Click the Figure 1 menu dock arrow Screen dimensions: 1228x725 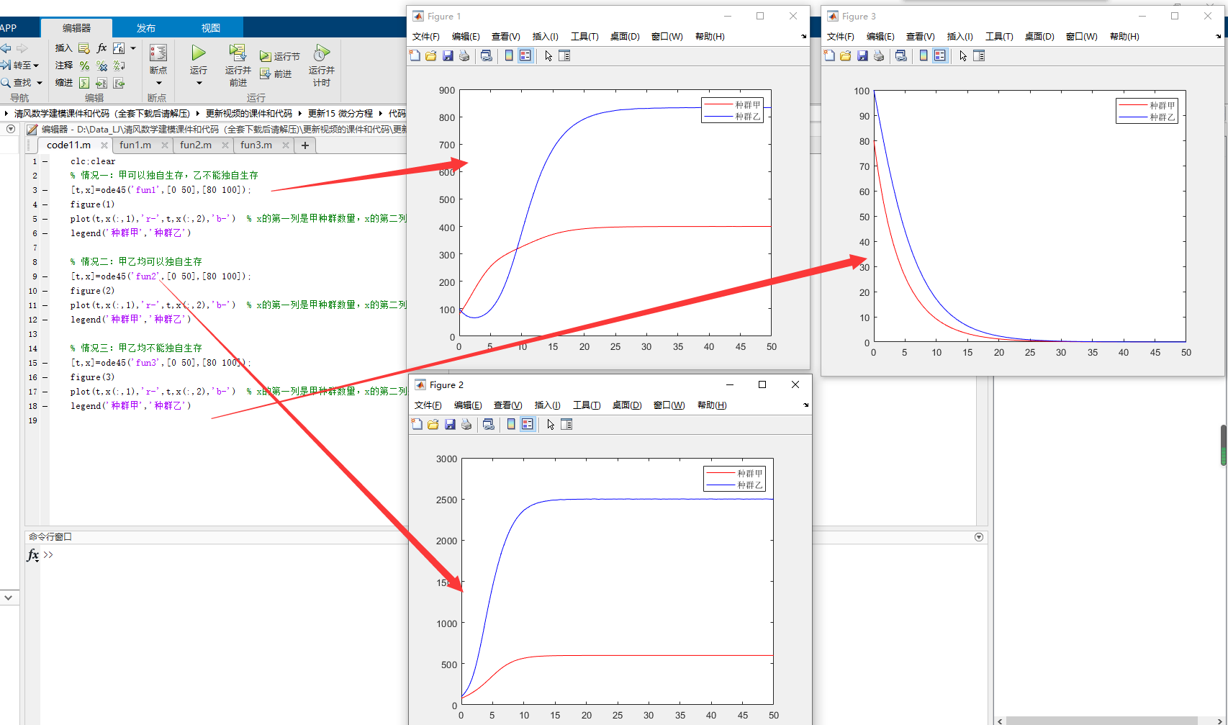pyautogui.click(x=804, y=37)
